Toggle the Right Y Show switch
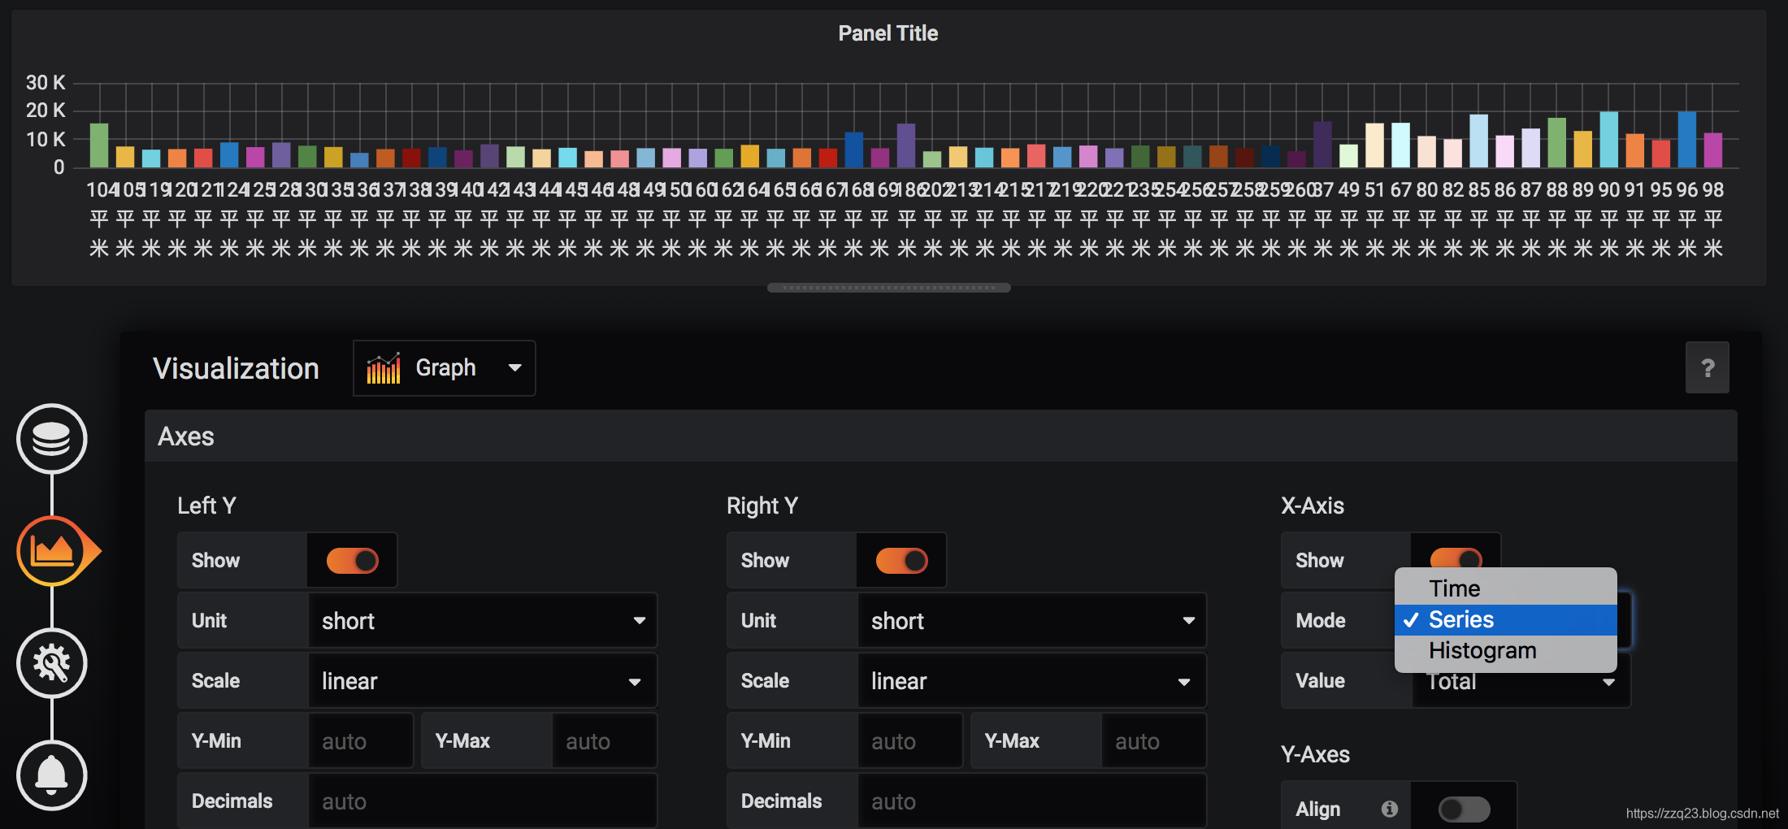This screenshot has width=1788, height=829. click(x=902, y=561)
